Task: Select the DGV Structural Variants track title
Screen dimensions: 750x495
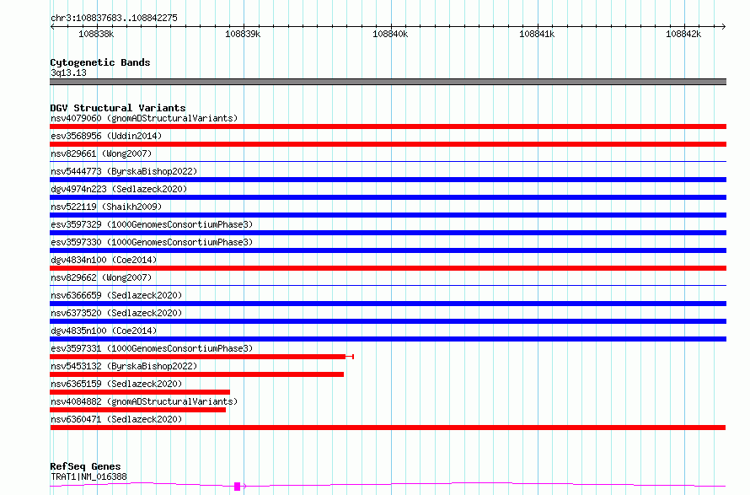Action: [x=118, y=108]
